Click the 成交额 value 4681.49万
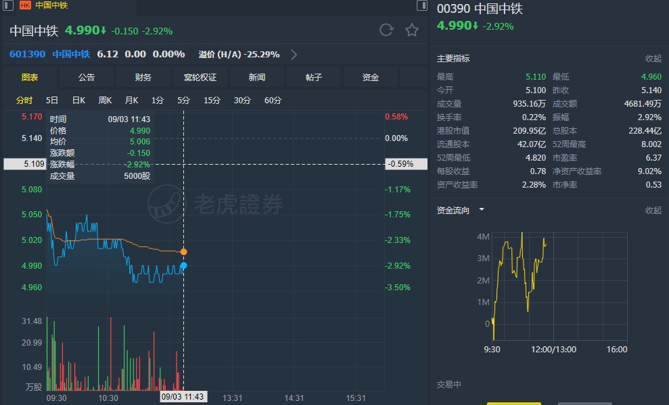 point(643,104)
